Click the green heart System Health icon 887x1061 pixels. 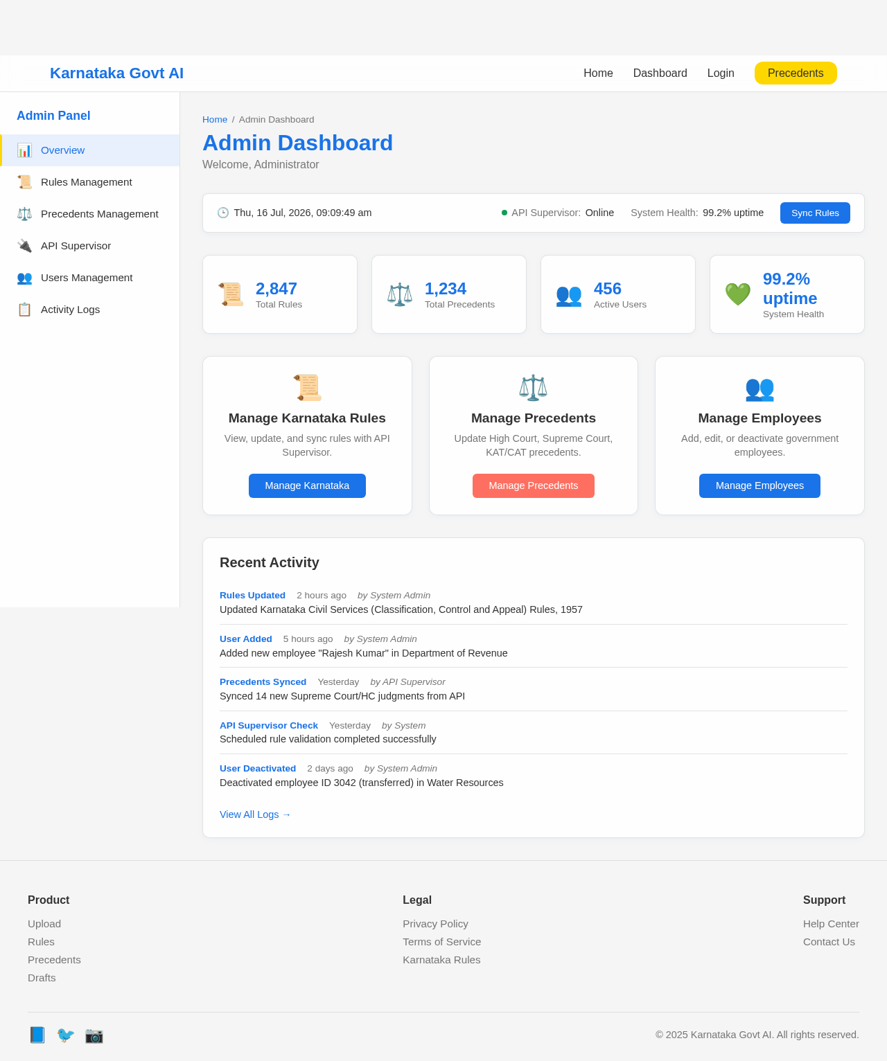[738, 294]
